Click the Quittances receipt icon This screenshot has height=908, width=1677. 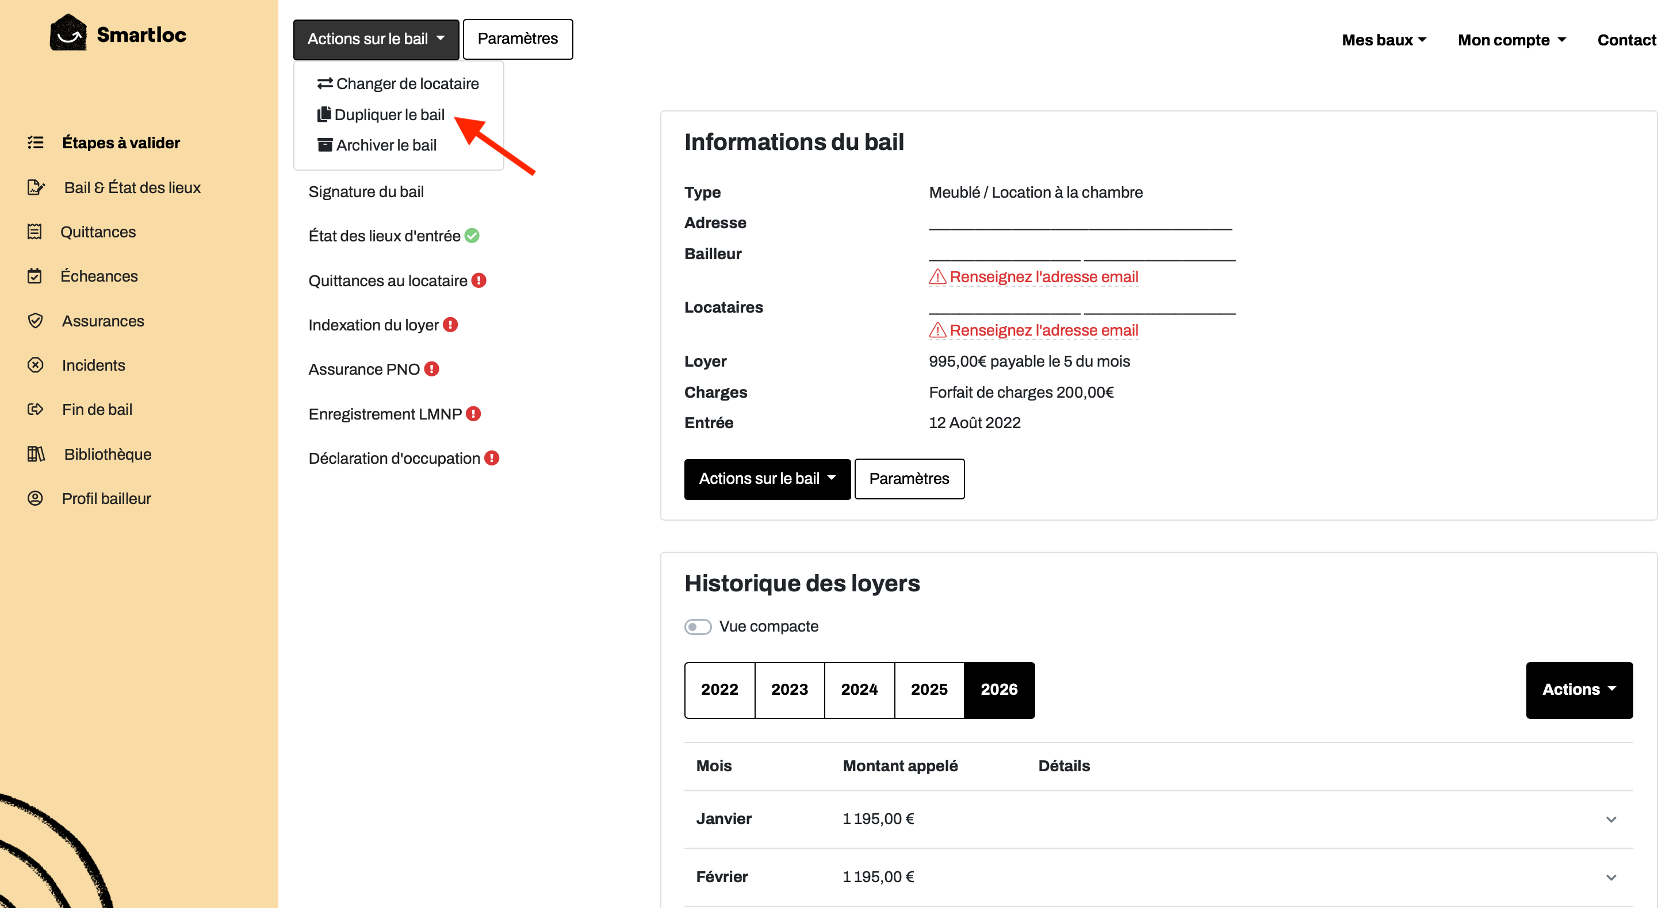coord(35,232)
